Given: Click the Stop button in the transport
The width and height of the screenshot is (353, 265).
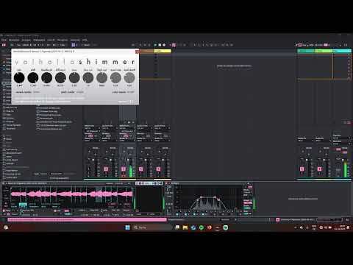Looking at the screenshot, I should 160,45.
